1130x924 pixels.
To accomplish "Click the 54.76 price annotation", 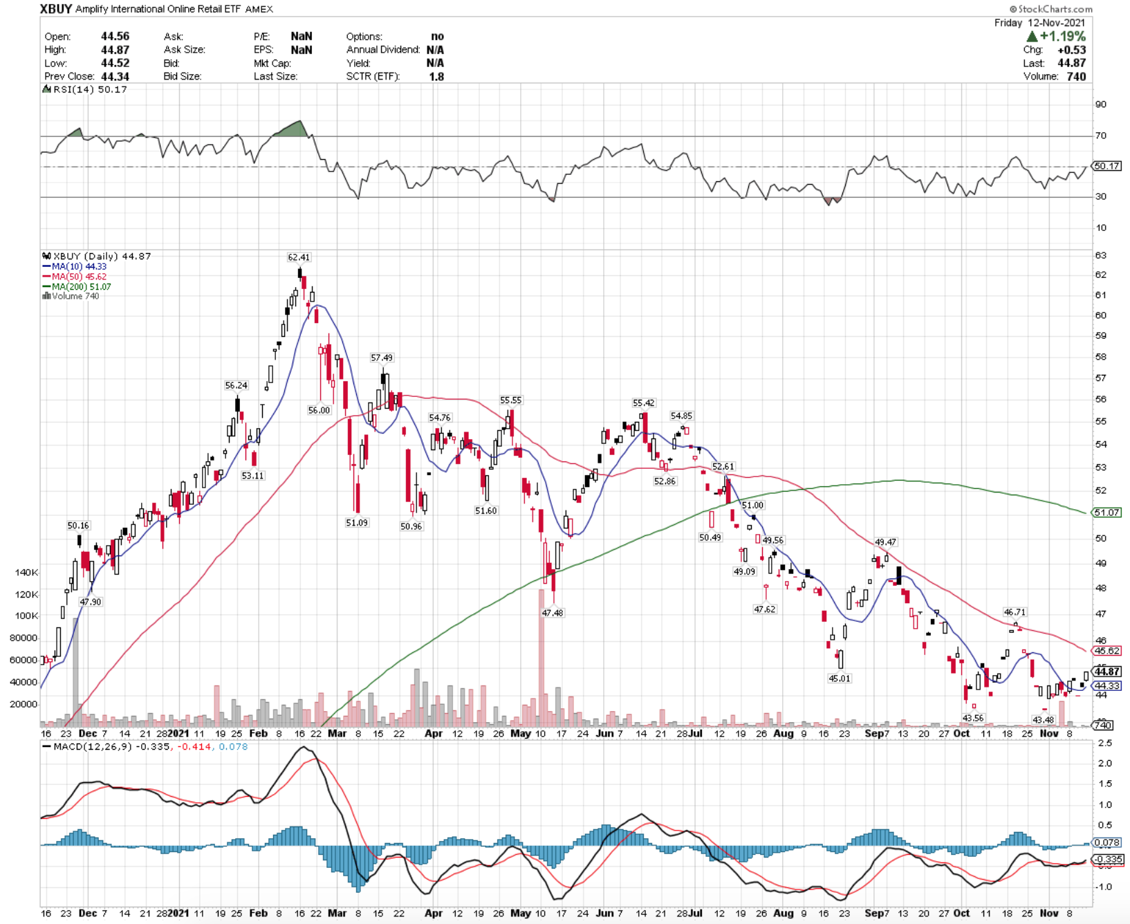I will coord(440,418).
